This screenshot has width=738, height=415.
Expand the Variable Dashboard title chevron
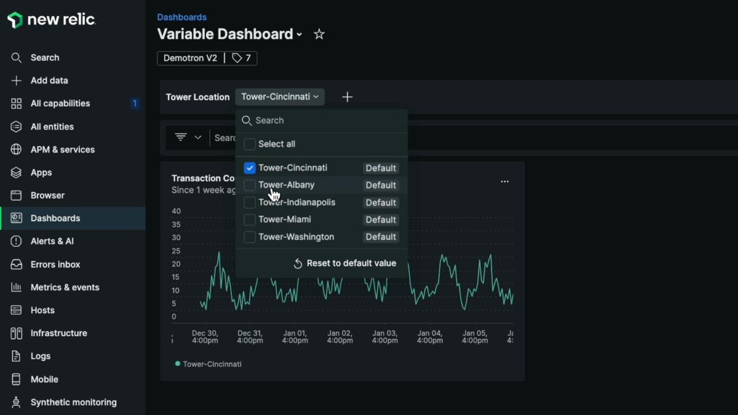coord(300,35)
